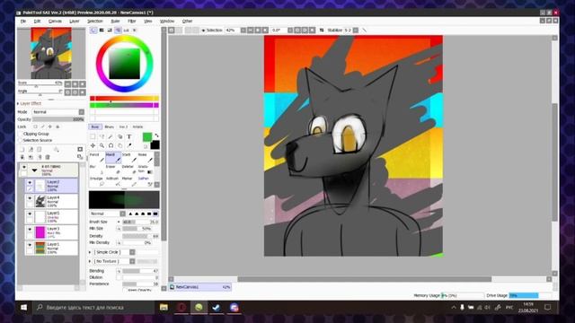Select the SaiPen brush

click(x=146, y=181)
